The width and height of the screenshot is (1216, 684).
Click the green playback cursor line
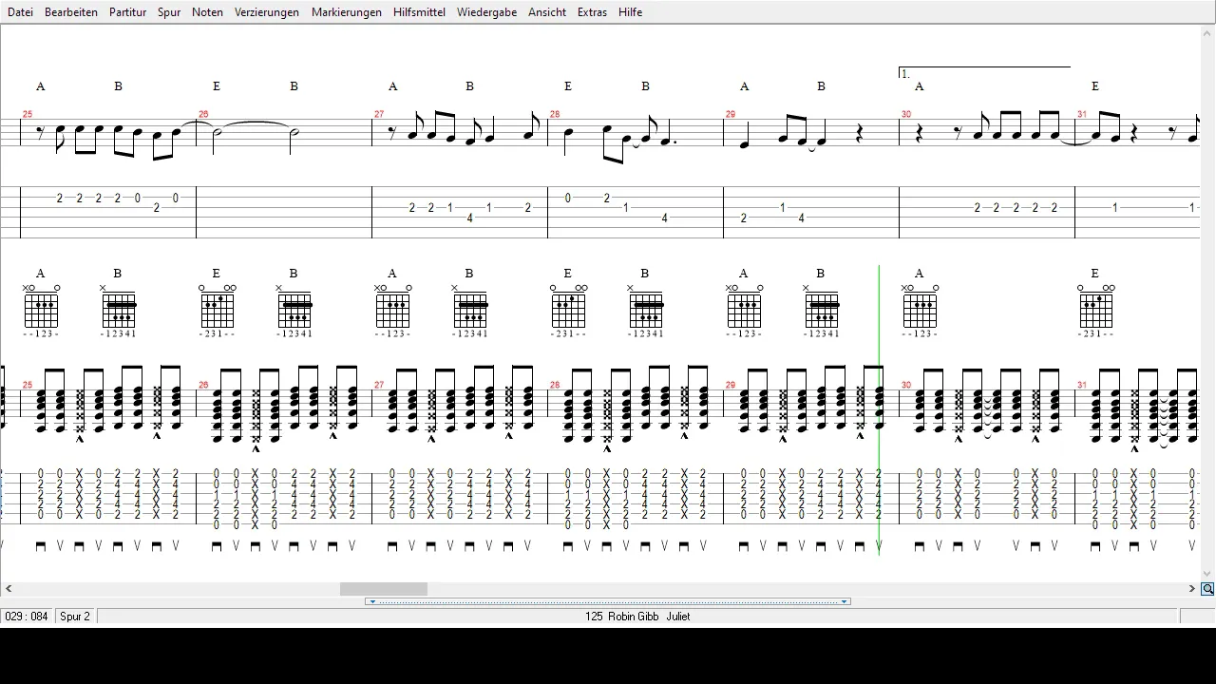pos(879,410)
